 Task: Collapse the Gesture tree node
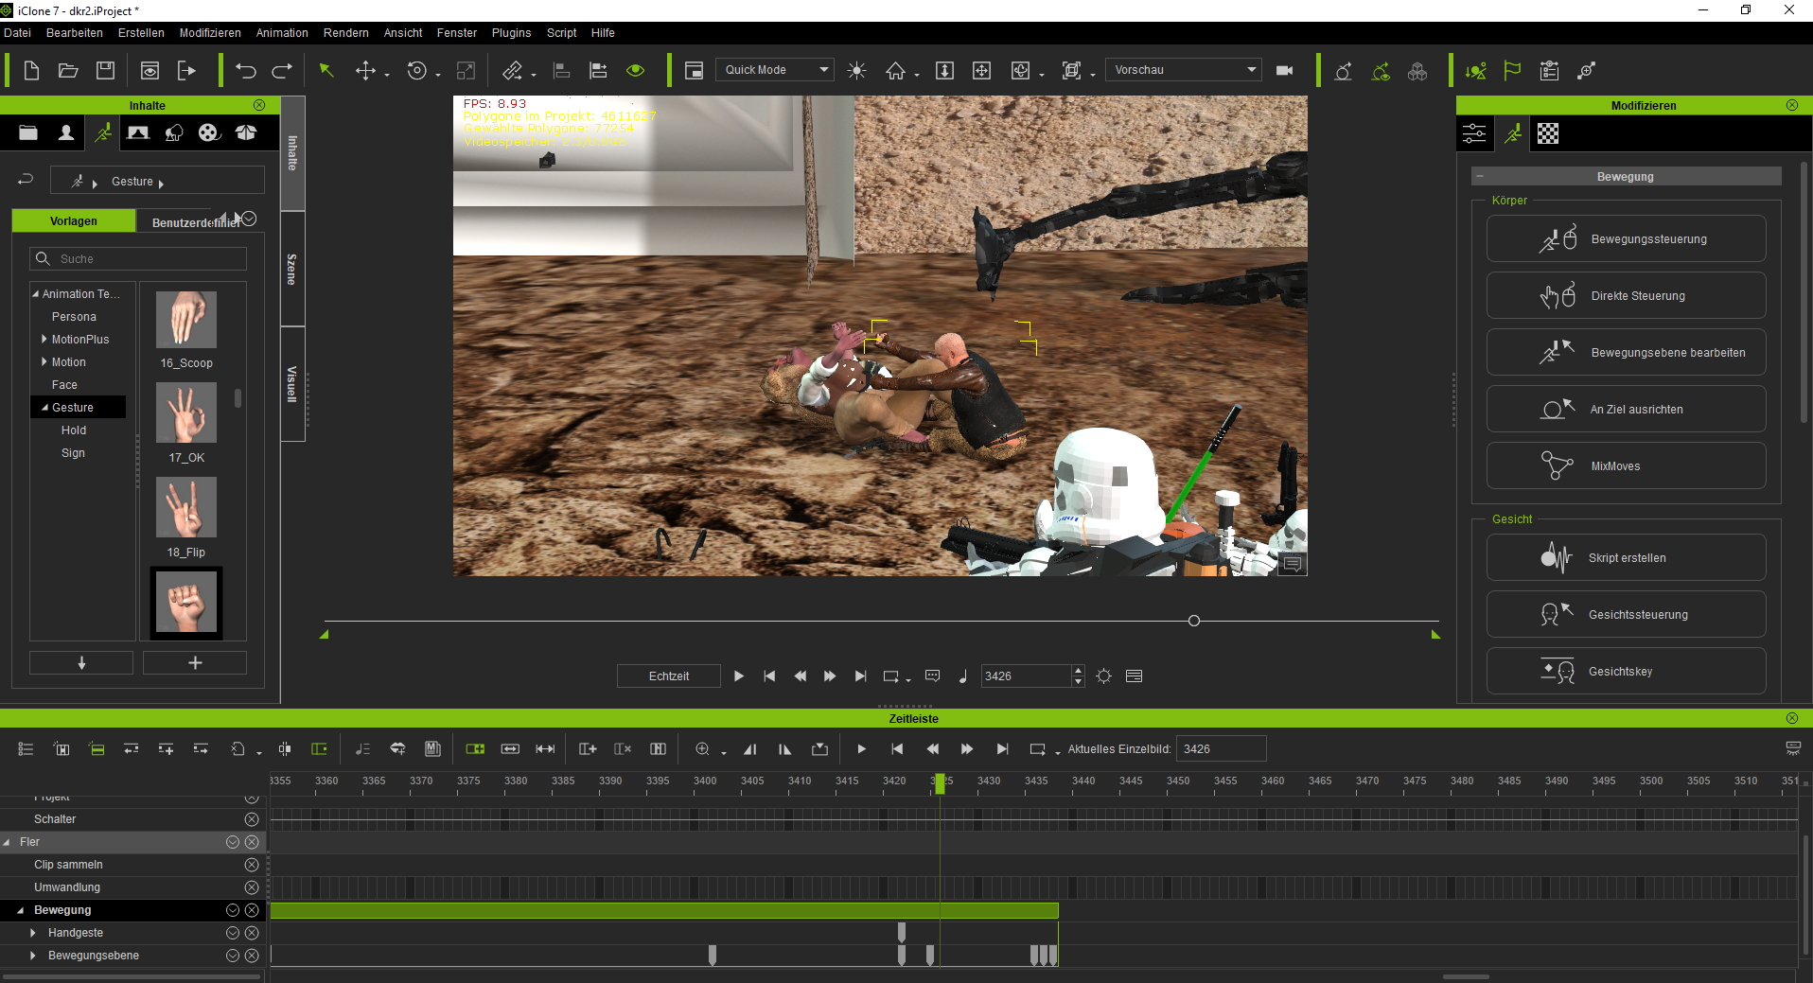tap(44, 408)
